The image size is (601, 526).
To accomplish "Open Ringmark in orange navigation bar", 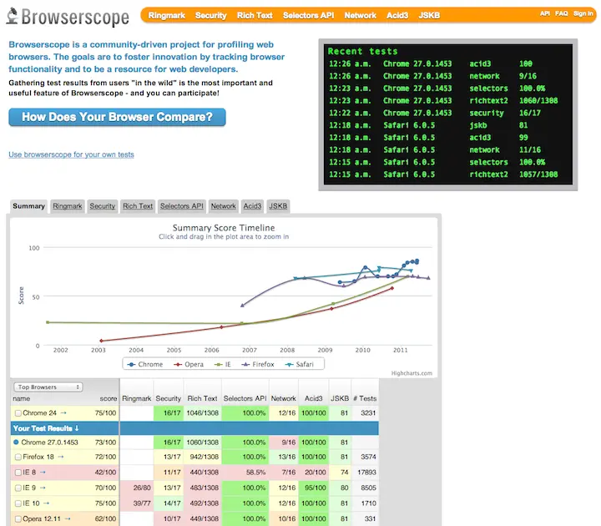I will (167, 15).
